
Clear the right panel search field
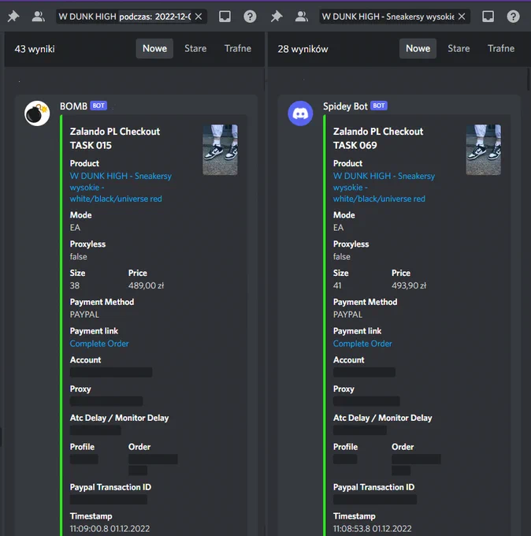pos(462,17)
